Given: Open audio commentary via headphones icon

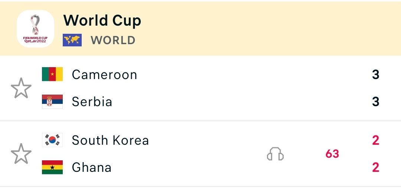Looking at the screenshot, I should click(275, 154).
